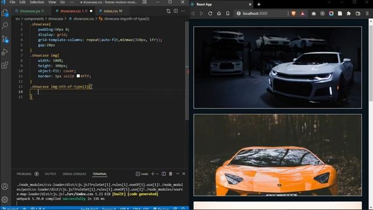Select the Terminal panel tab
Viewport: 373px width, 210px height.
tap(100, 174)
